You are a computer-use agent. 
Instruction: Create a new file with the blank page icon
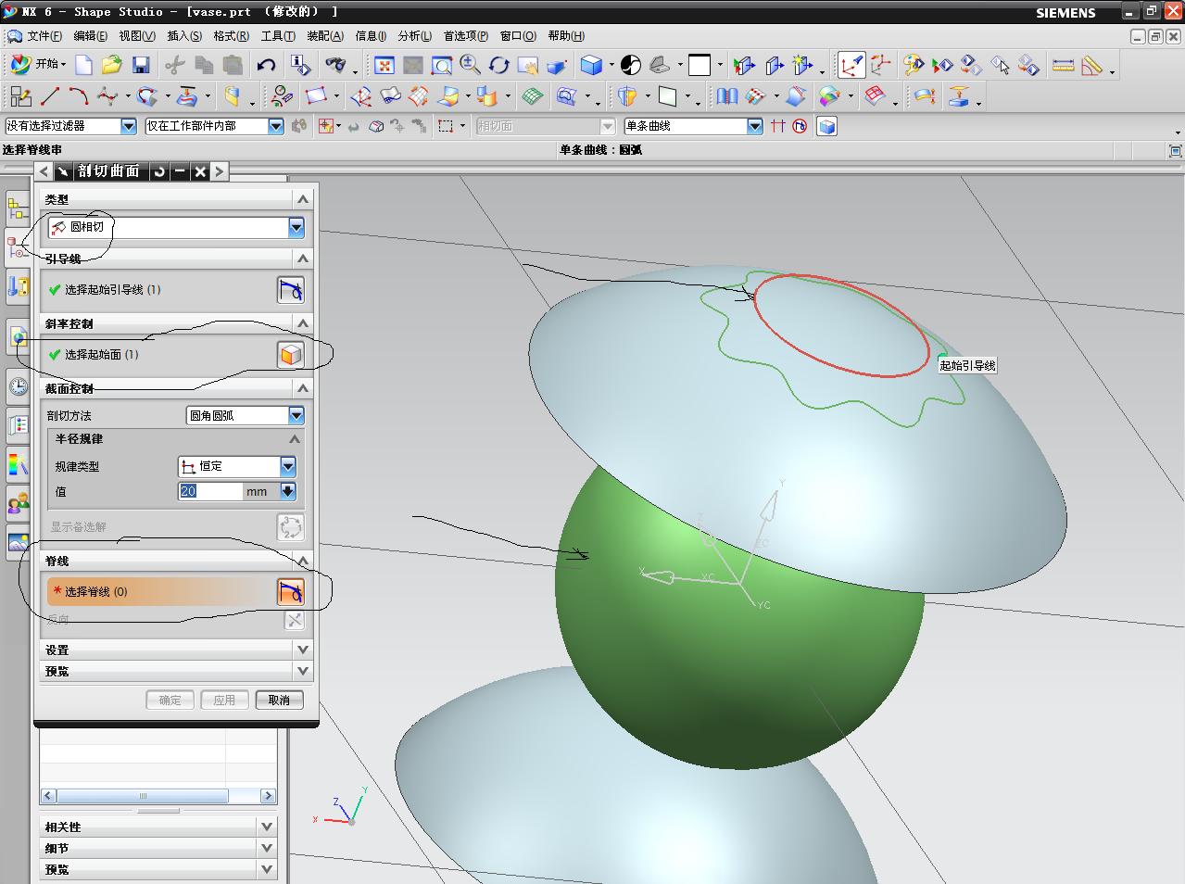[83, 65]
